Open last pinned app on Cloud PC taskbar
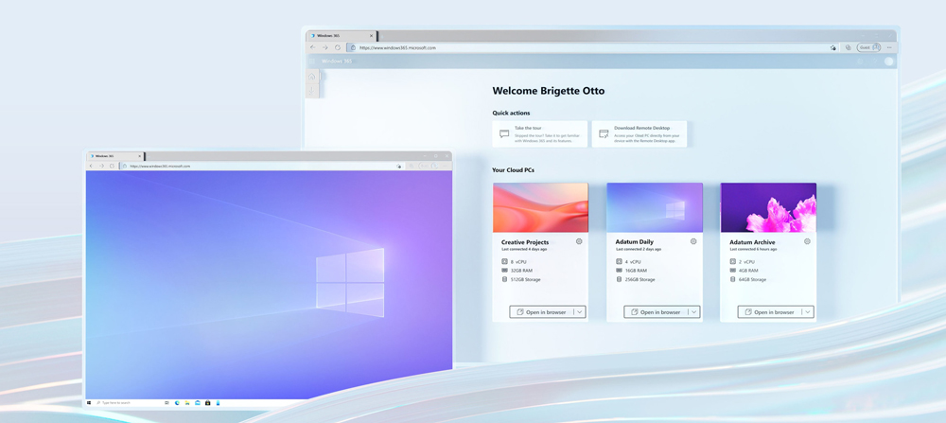946x423 pixels. [218, 402]
